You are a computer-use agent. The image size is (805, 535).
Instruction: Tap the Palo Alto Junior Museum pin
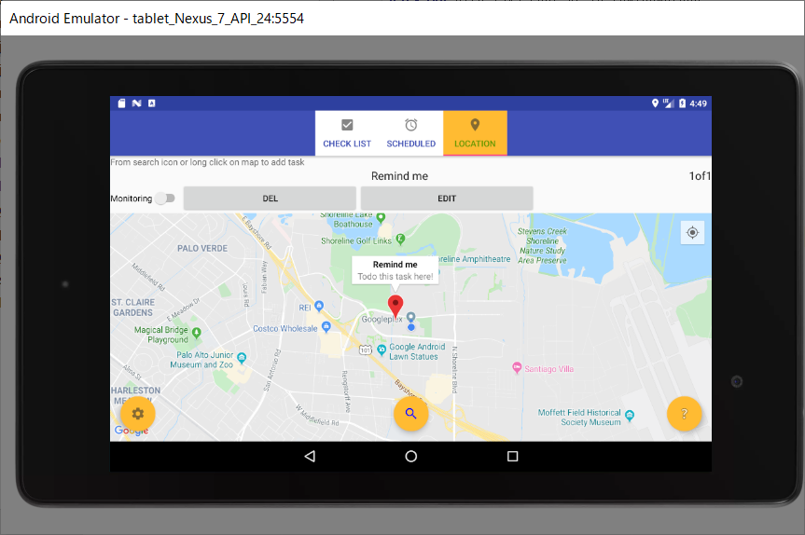pyautogui.click(x=242, y=358)
